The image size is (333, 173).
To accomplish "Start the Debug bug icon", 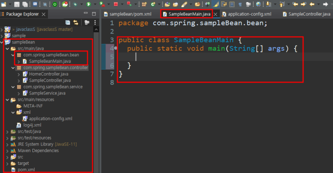I will coord(75,4).
